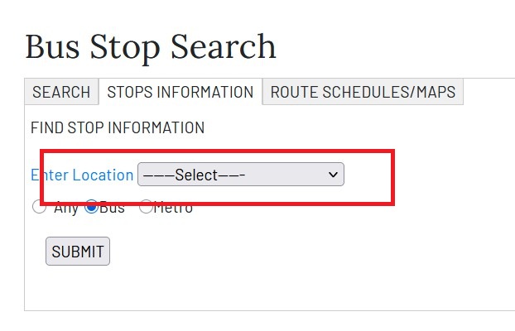This screenshot has width=515, height=331.
Task: Choose the Metro radio button
Action: (x=146, y=207)
